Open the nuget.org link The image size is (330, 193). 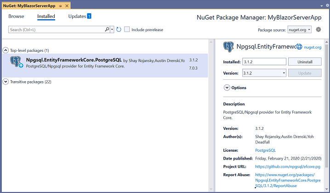pyautogui.click(x=313, y=47)
